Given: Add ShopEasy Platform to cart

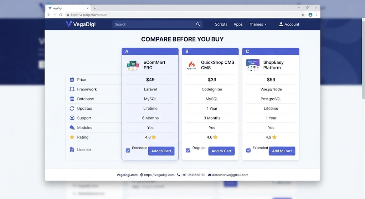Looking at the screenshot, I should pos(282,151).
